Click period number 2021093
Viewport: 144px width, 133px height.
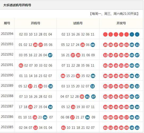click(7, 44)
